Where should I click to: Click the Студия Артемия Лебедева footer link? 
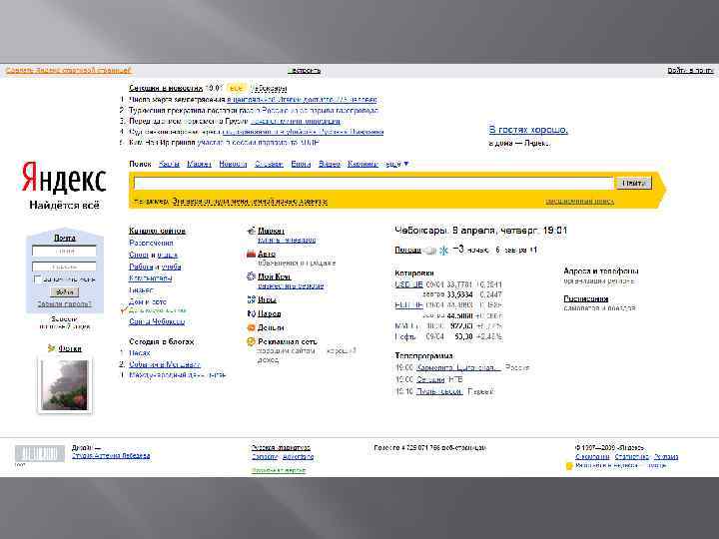pos(111,455)
